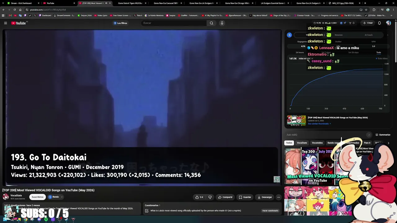
Task: Open the browser extensions puzzle icon
Action: 374,10
